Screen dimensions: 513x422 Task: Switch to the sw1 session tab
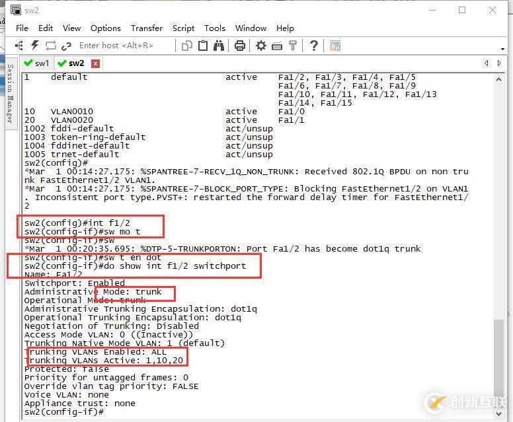(36, 63)
